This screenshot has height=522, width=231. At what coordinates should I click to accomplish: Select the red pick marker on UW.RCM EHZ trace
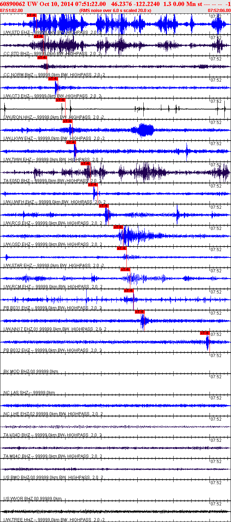[125, 269]
